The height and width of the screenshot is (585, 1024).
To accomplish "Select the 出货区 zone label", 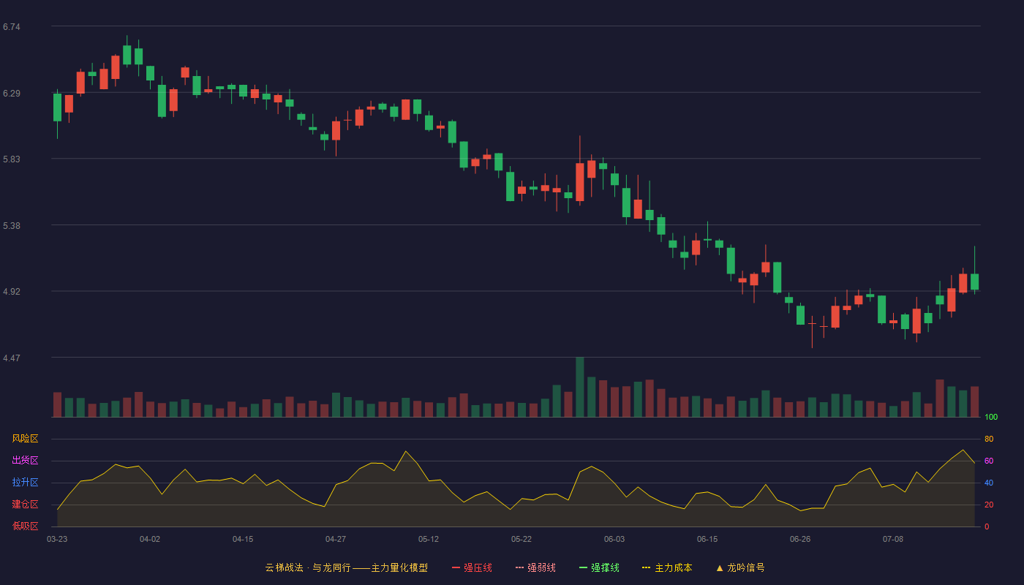I will click(x=25, y=461).
